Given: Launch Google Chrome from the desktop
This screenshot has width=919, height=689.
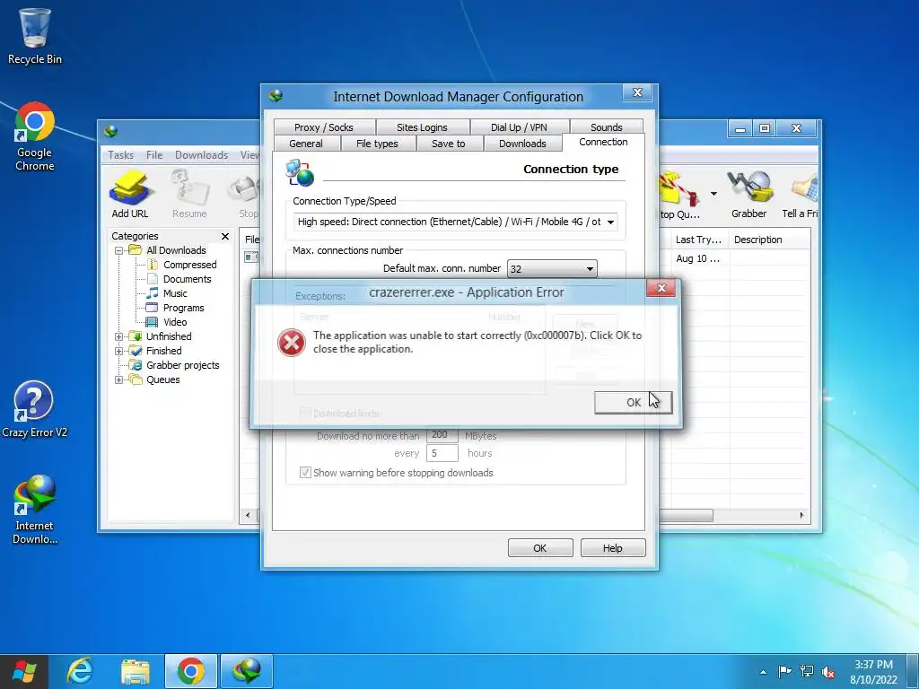Looking at the screenshot, I should pyautogui.click(x=35, y=136).
